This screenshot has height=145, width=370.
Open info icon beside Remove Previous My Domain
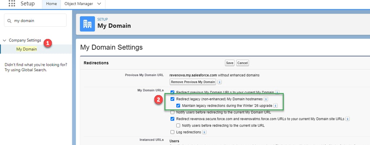click(x=220, y=82)
